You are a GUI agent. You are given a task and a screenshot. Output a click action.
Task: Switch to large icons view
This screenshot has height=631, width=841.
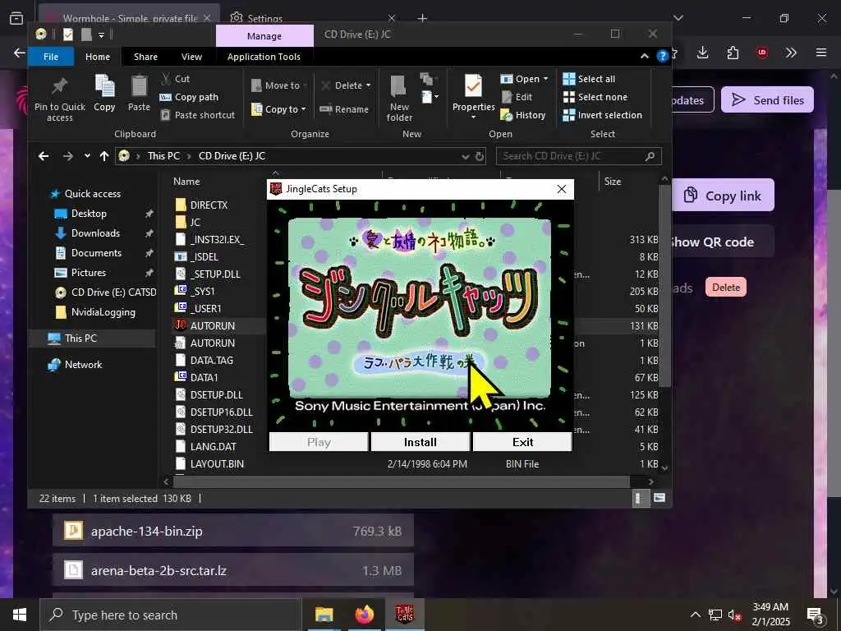659,499
